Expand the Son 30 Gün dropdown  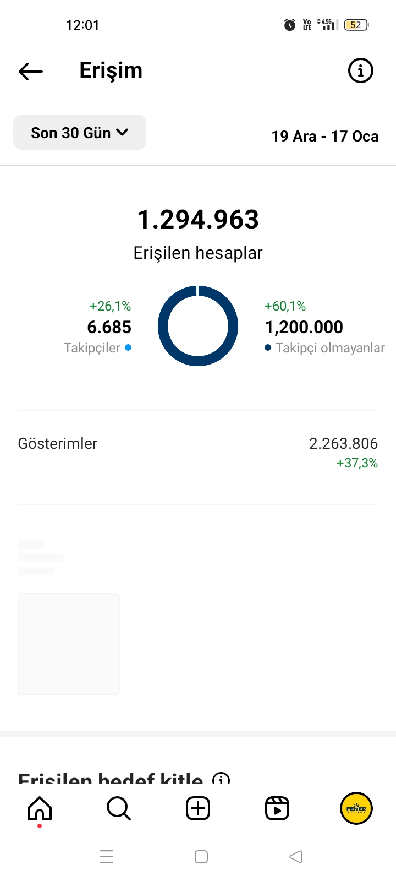tap(80, 132)
